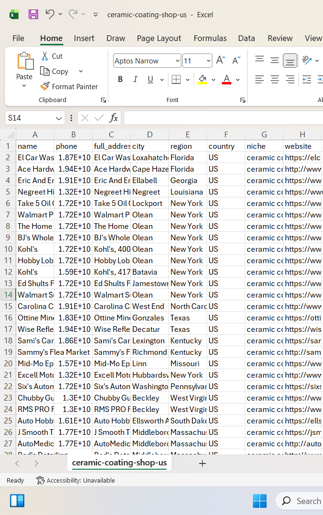Apply Align Right to text
323x515 pixels.
(x=290, y=80)
